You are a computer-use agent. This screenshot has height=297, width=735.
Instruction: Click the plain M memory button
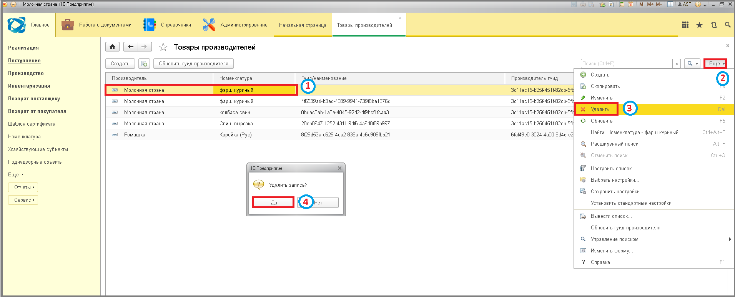(641, 4)
